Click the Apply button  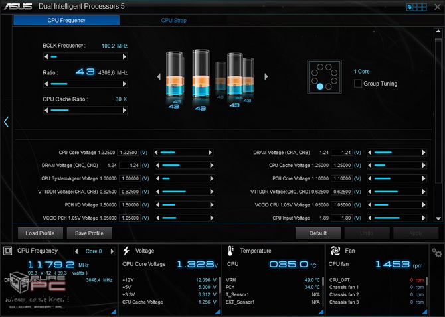pyautogui.click(x=416, y=233)
